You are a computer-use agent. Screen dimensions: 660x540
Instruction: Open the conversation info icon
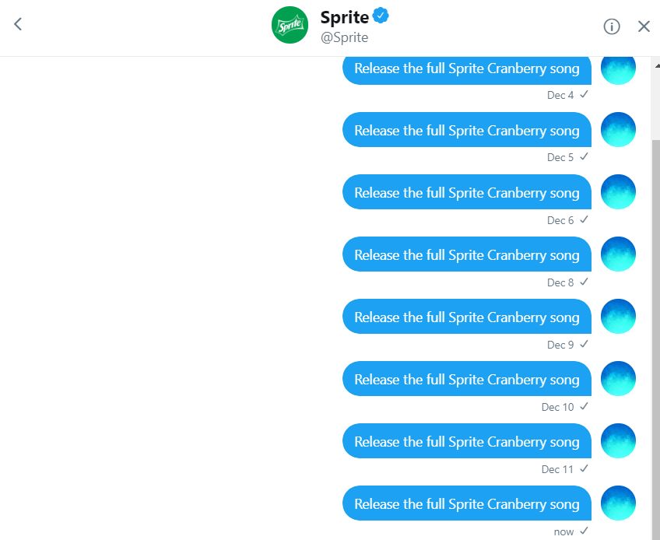[612, 26]
